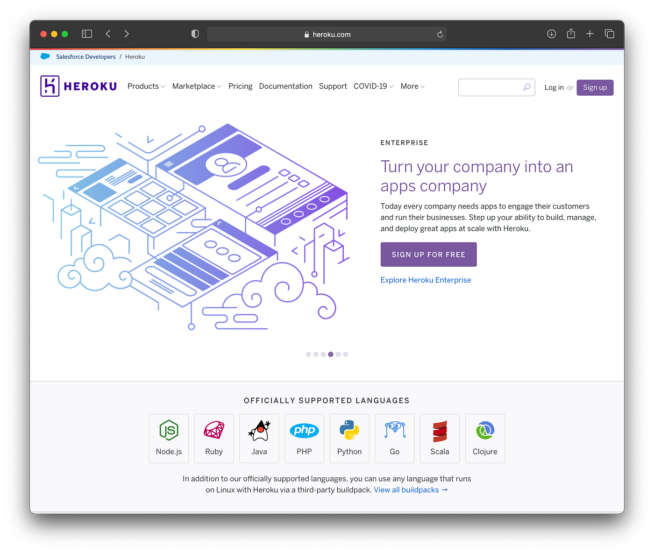Open the Salesforce Developers breadcrumb link
Image resolution: width=654 pixels, height=553 pixels.
[86, 57]
